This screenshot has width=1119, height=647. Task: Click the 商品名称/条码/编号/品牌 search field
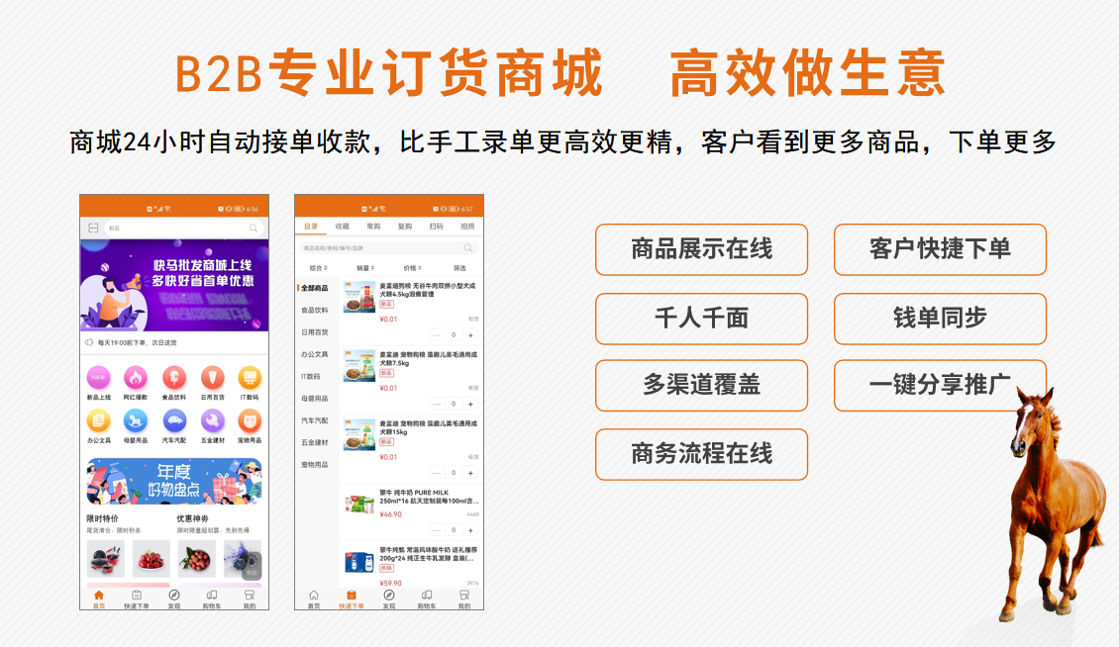(x=389, y=247)
